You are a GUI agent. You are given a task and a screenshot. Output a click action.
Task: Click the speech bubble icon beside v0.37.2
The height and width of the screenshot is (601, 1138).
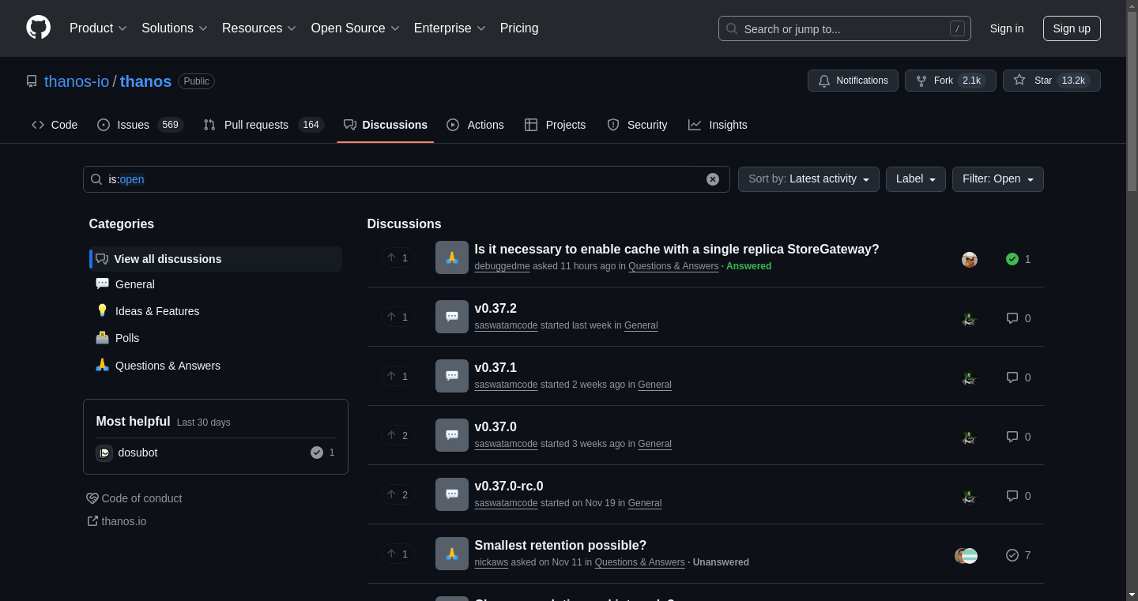[452, 317]
